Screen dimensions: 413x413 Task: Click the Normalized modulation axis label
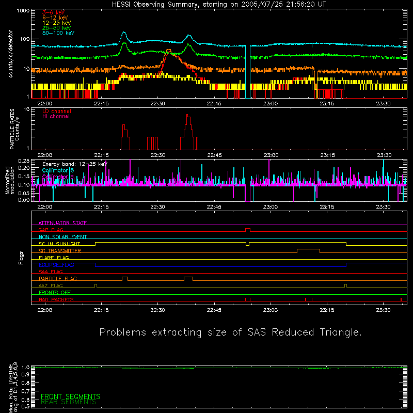[9, 180]
